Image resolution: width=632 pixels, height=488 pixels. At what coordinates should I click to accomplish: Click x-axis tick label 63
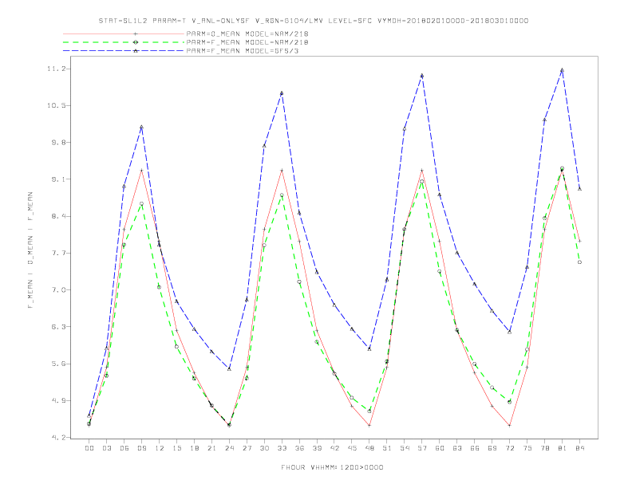(x=457, y=448)
